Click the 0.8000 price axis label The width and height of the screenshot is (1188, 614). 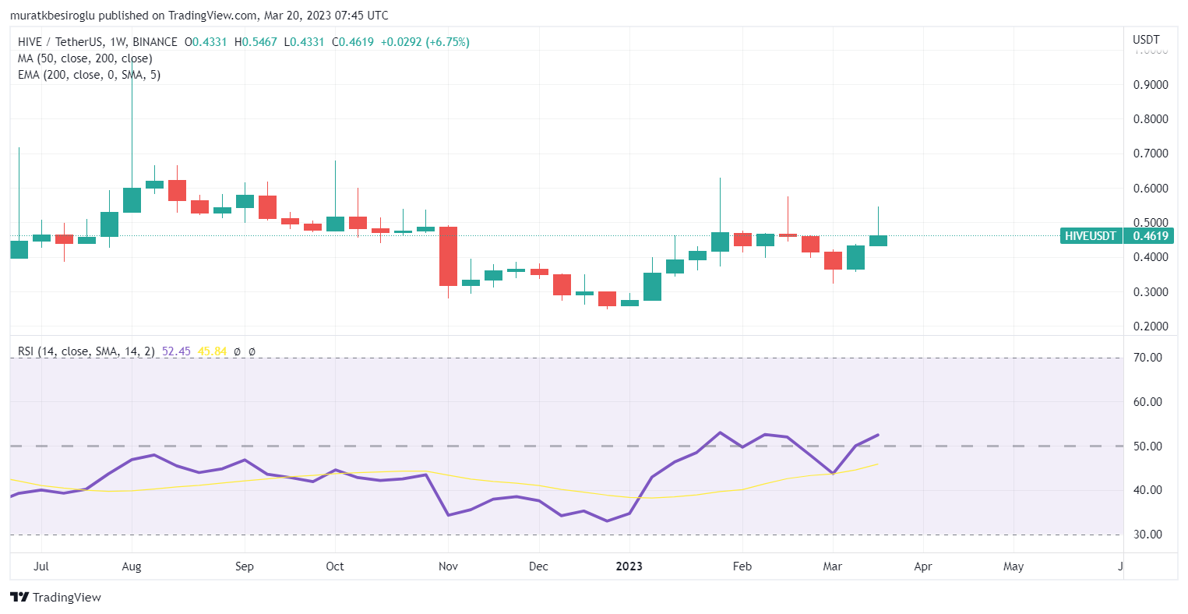[1151, 119]
